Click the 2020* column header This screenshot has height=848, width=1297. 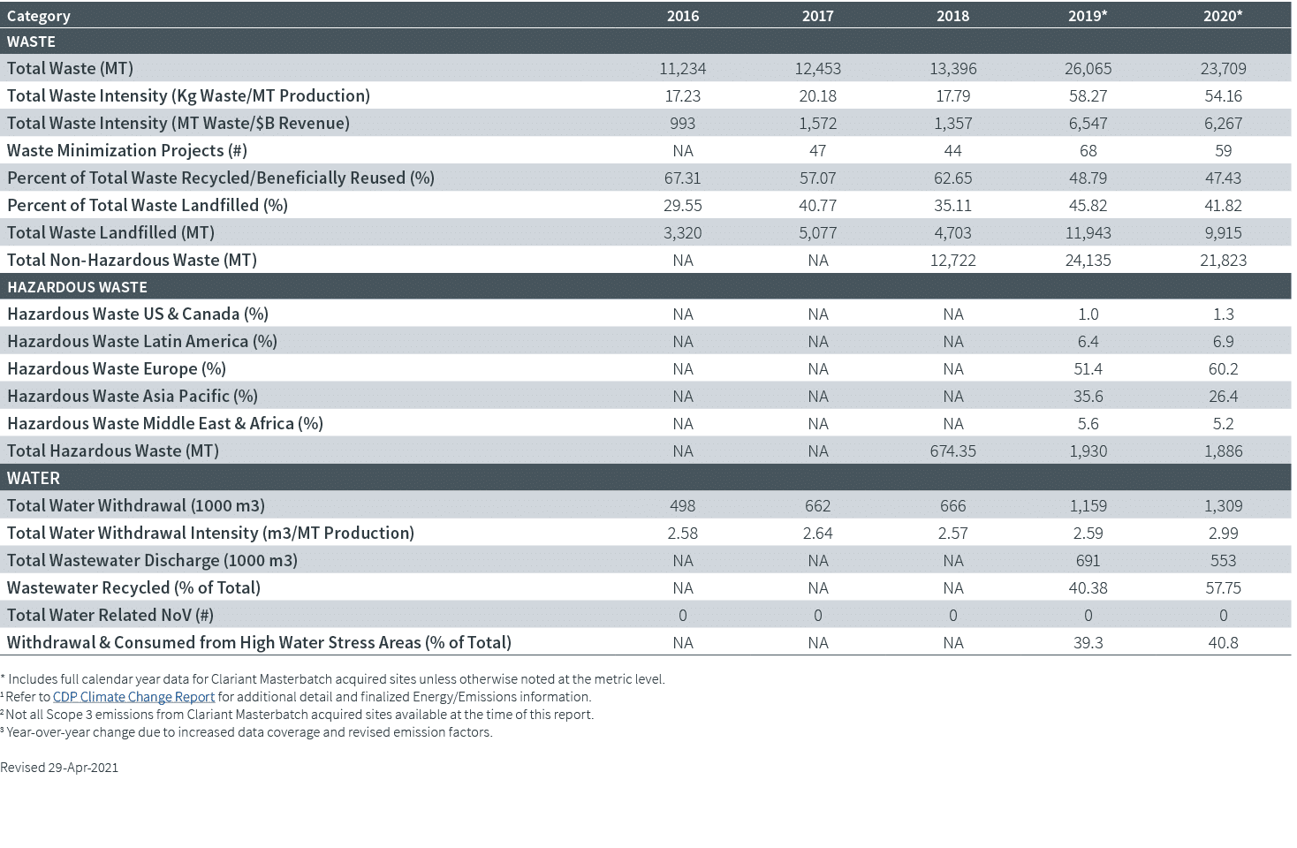(x=1224, y=15)
